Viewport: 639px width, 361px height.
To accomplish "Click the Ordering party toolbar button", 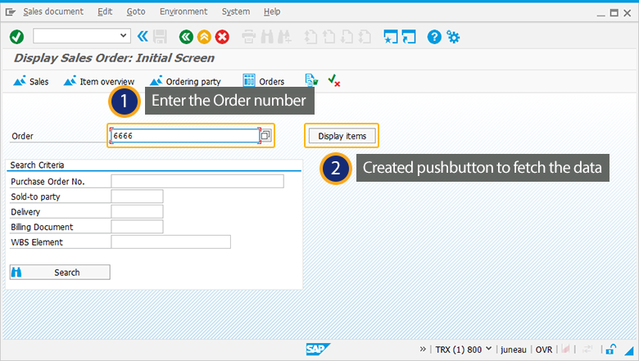I will (185, 81).
